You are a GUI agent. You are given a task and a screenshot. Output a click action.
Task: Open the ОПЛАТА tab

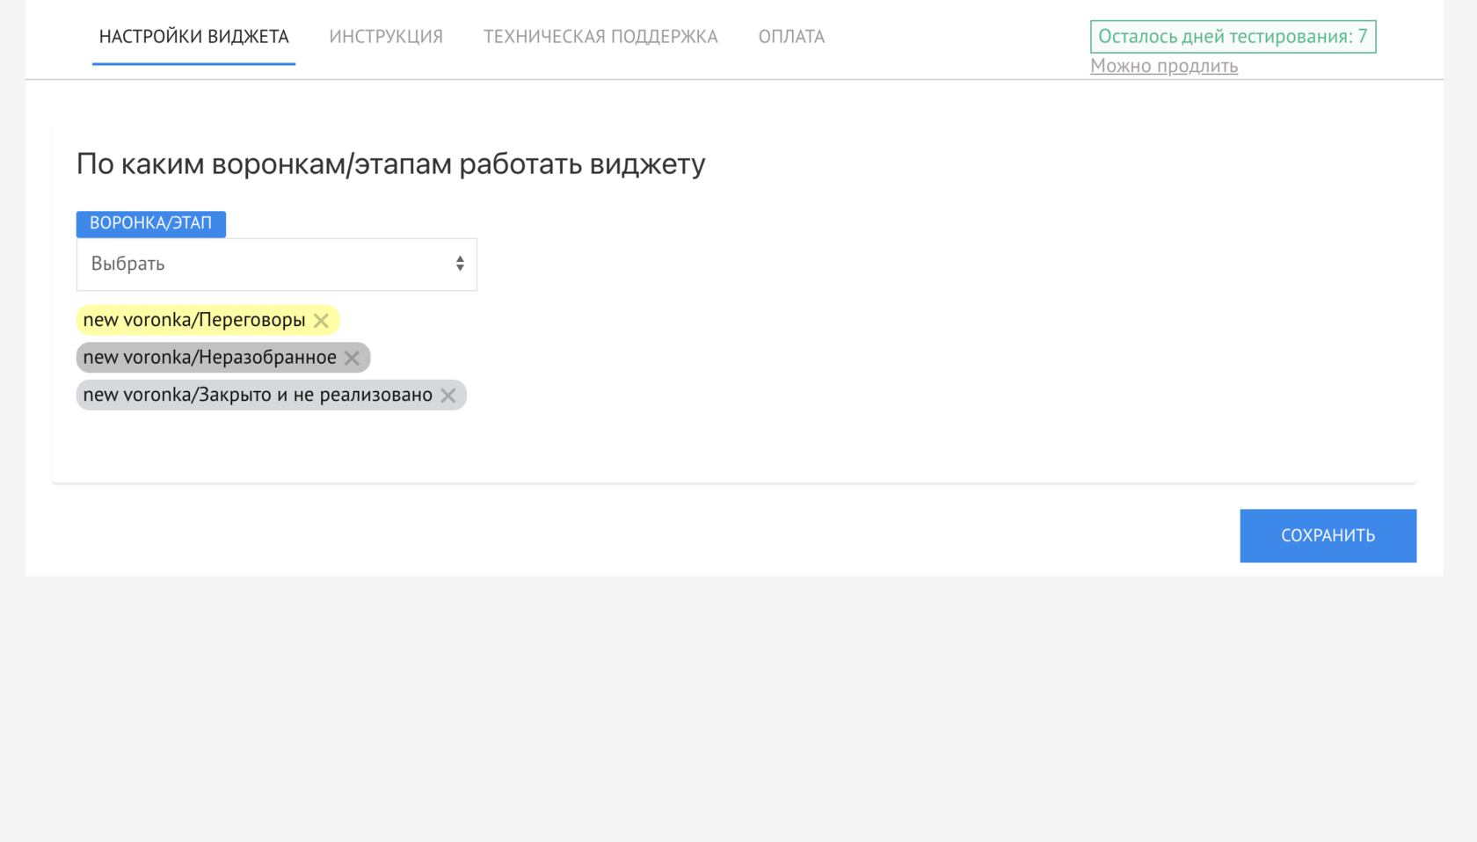(x=791, y=36)
